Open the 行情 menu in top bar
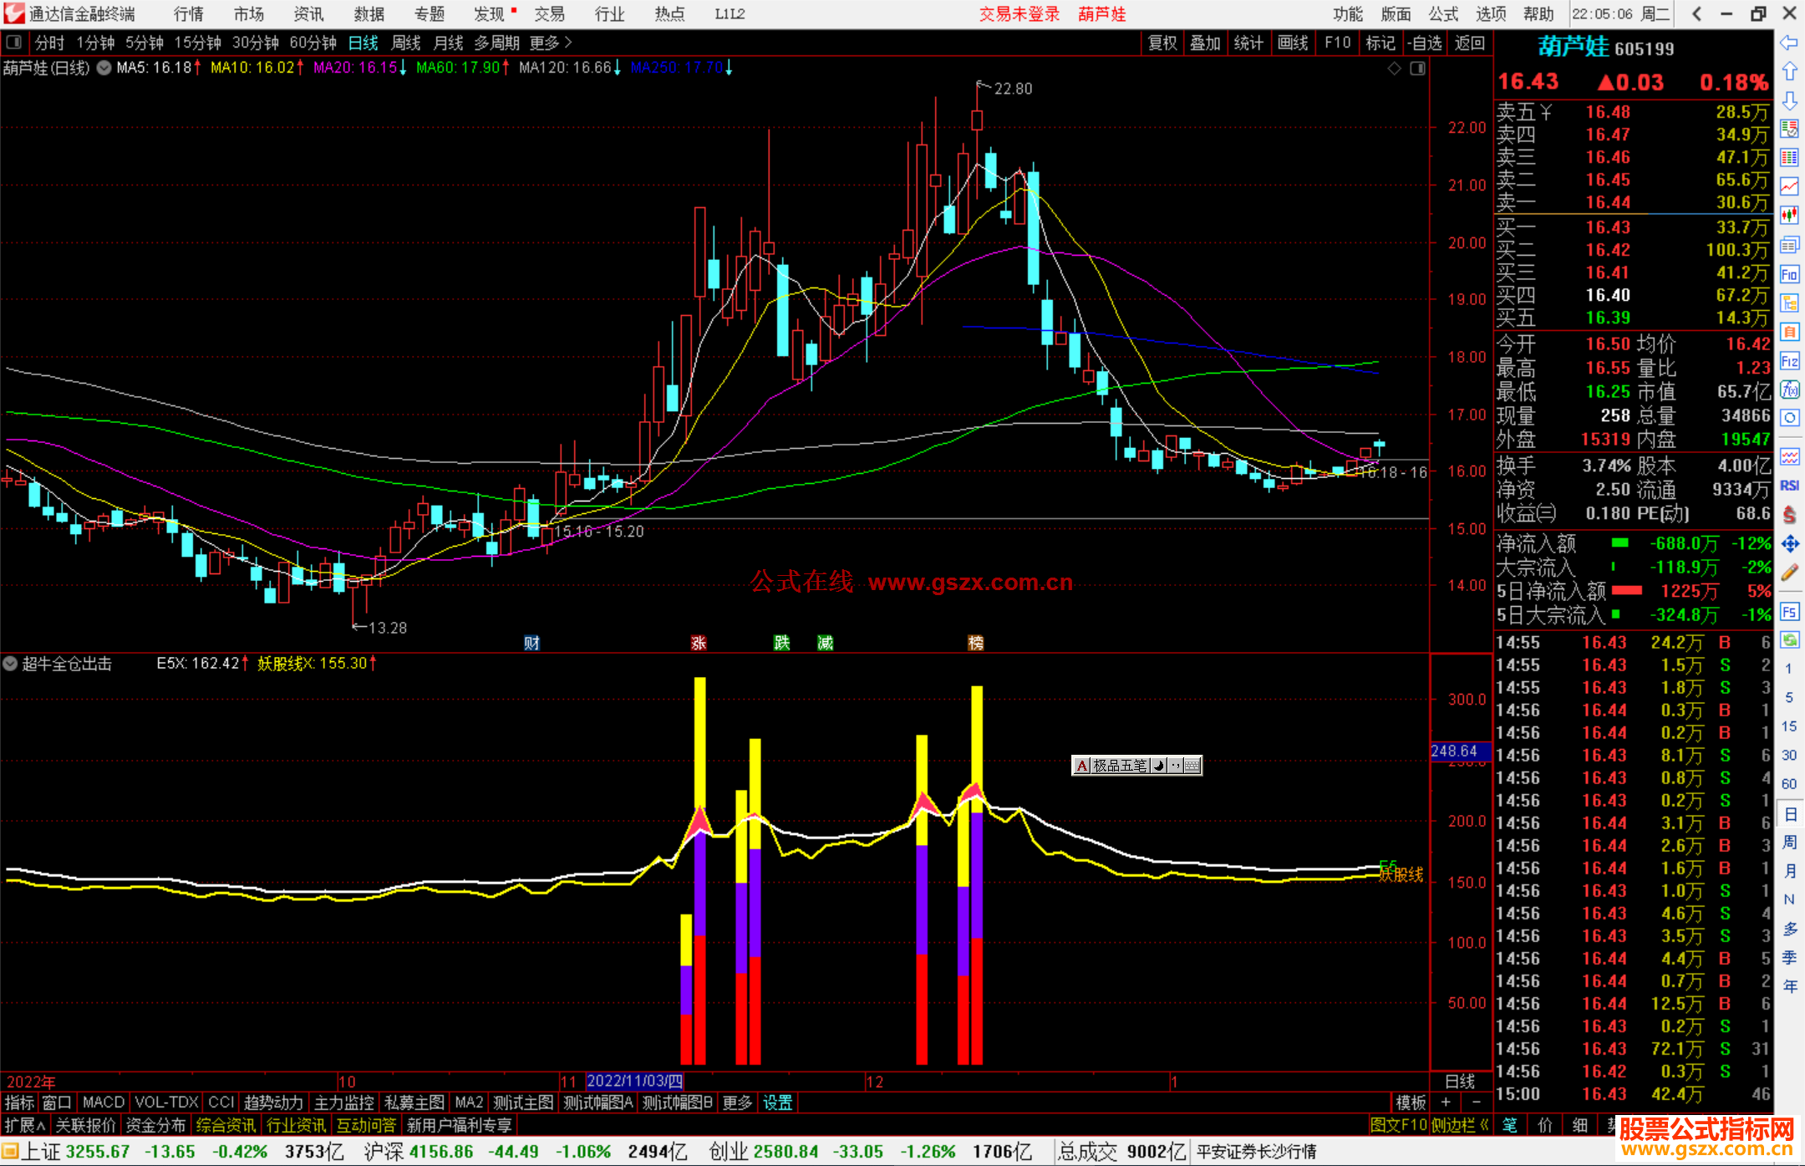Image resolution: width=1805 pixels, height=1166 pixels. (x=189, y=14)
